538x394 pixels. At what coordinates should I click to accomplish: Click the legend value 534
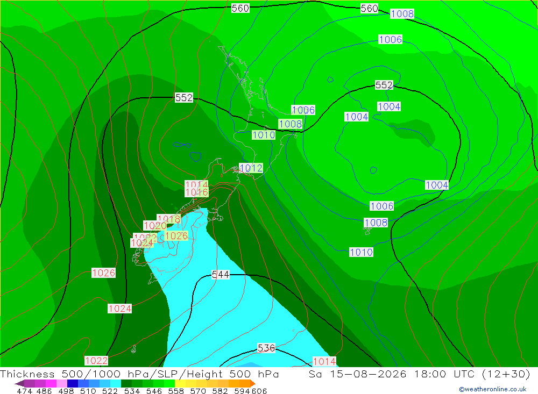coord(132,391)
